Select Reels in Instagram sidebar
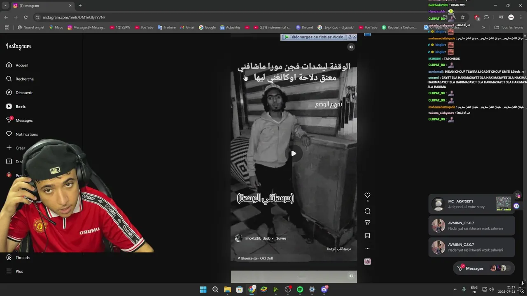 tap(16, 106)
